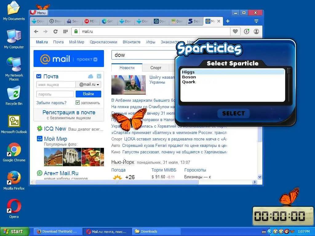Click the password field 'пароль'
This screenshot has height=236, width=315.
[55, 94]
